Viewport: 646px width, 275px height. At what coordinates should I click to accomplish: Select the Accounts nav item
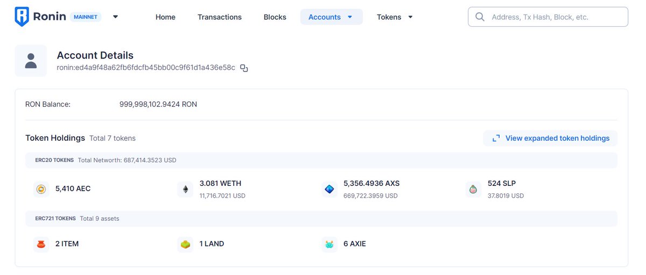pyautogui.click(x=332, y=17)
